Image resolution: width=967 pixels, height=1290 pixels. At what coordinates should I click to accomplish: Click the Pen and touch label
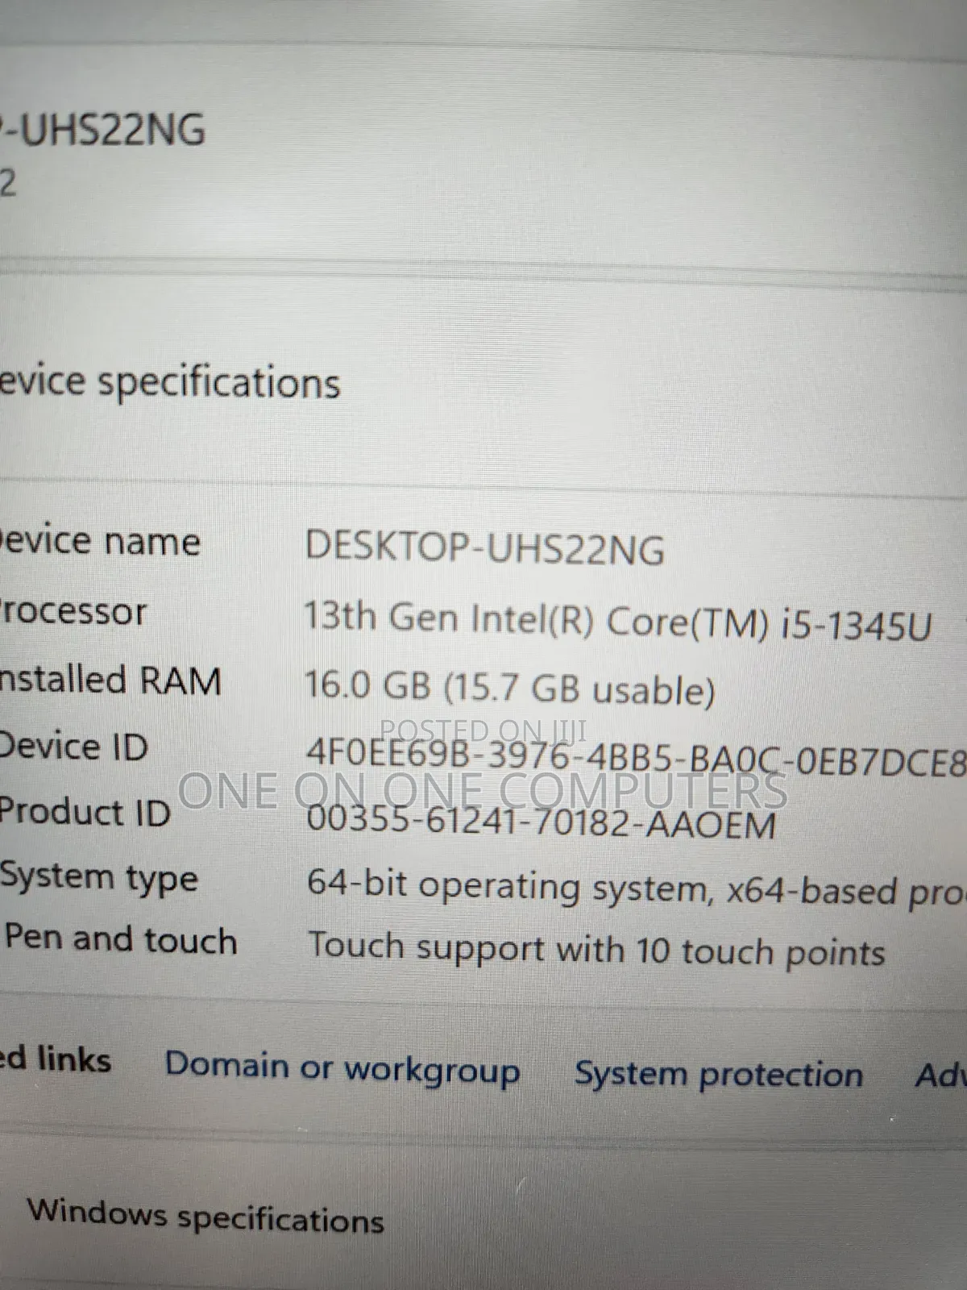click(x=121, y=940)
